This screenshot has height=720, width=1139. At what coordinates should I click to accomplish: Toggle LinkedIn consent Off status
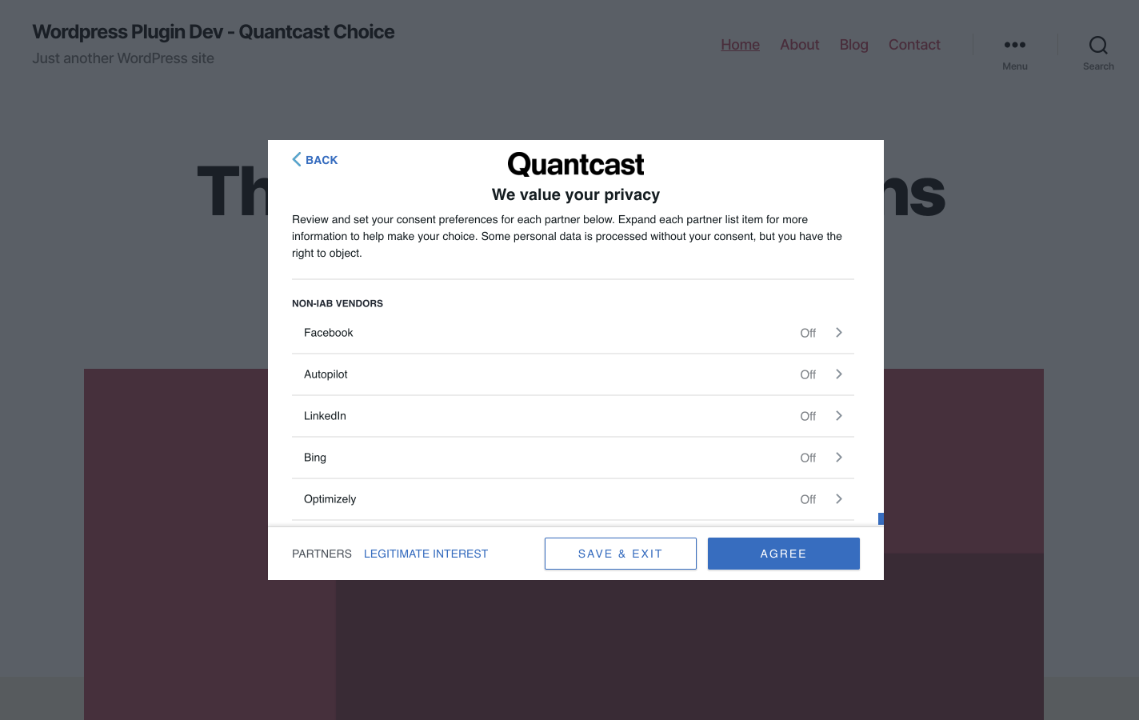(808, 416)
